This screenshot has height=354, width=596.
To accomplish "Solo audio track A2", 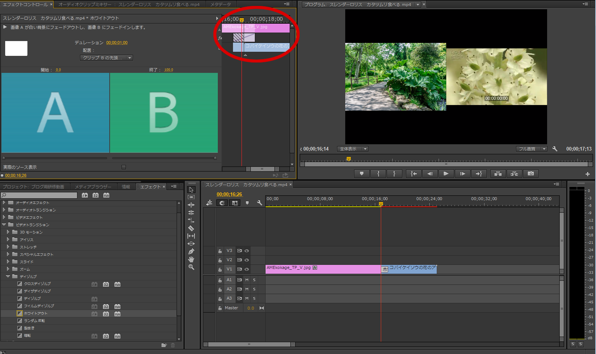I will tap(254, 289).
